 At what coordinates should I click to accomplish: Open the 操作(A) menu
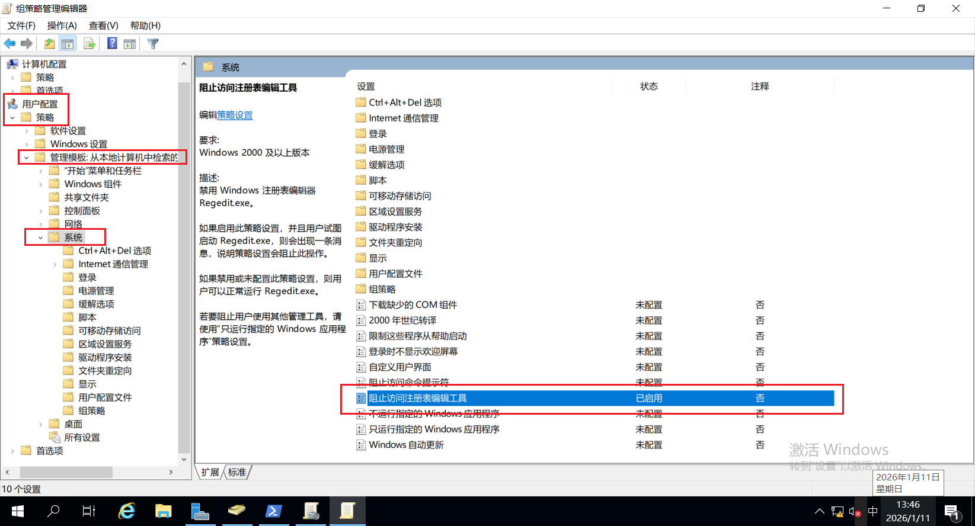62,25
